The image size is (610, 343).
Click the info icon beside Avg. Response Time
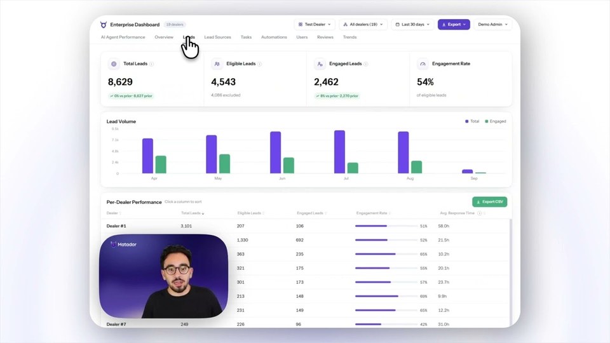[x=479, y=213]
